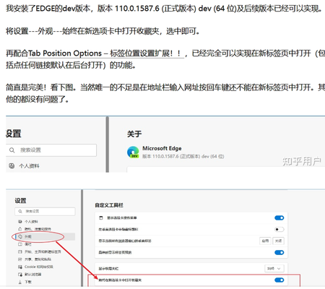Click the 启用 button
The height and width of the screenshot is (289, 325).
click(x=265, y=241)
